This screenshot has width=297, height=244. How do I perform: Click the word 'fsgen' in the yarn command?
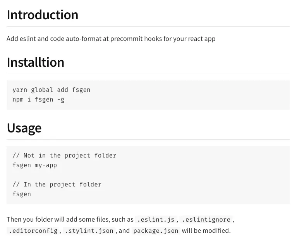[x=81, y=90]
